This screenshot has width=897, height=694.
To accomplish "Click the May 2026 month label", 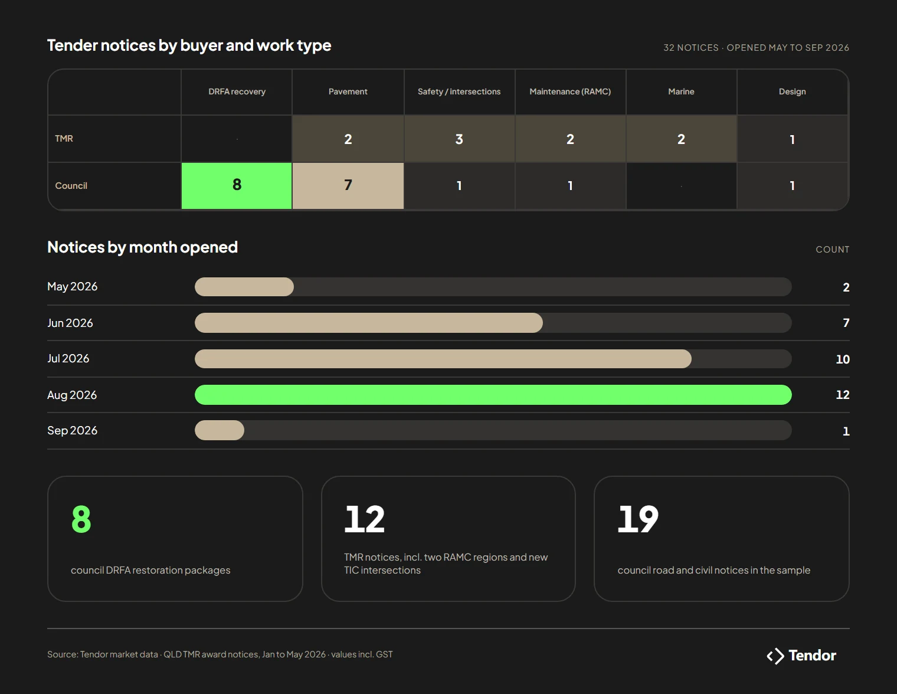I will [x=73, y=287].
